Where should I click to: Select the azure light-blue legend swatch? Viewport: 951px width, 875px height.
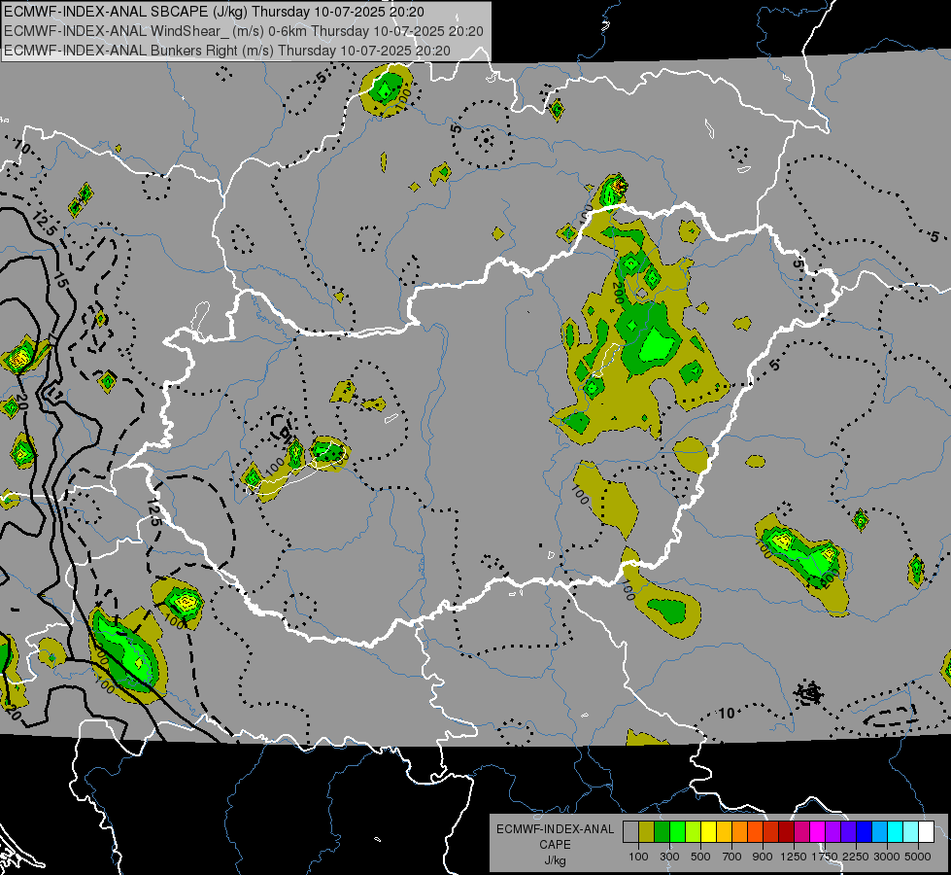(x=879, y=832)
